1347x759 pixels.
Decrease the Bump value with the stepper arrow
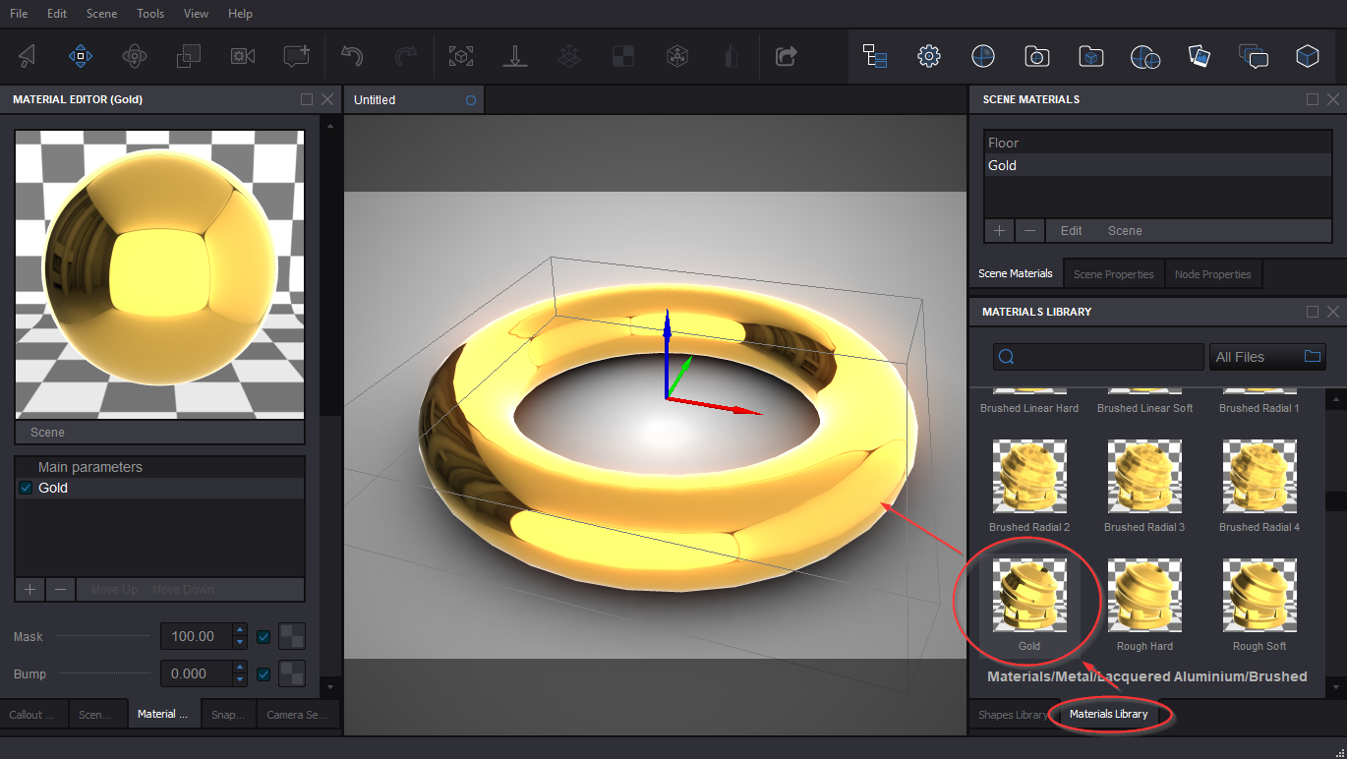click(x=238, y=678)
